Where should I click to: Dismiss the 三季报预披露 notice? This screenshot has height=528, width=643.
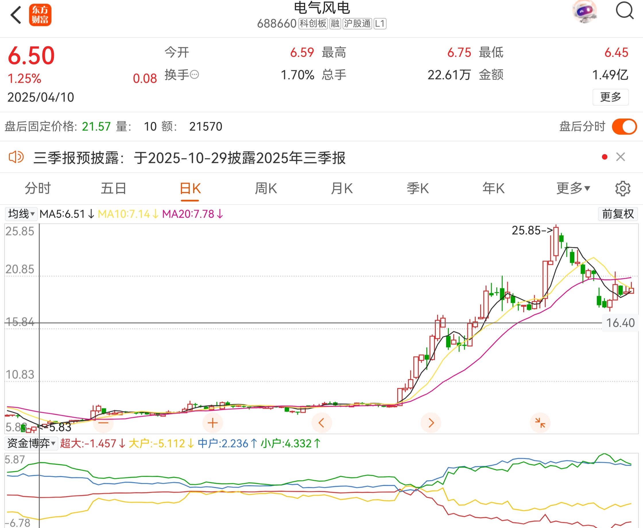621,157
